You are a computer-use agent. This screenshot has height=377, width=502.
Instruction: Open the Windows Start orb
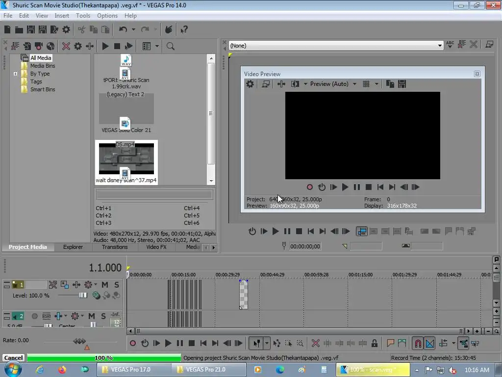(x=13, y=369)
